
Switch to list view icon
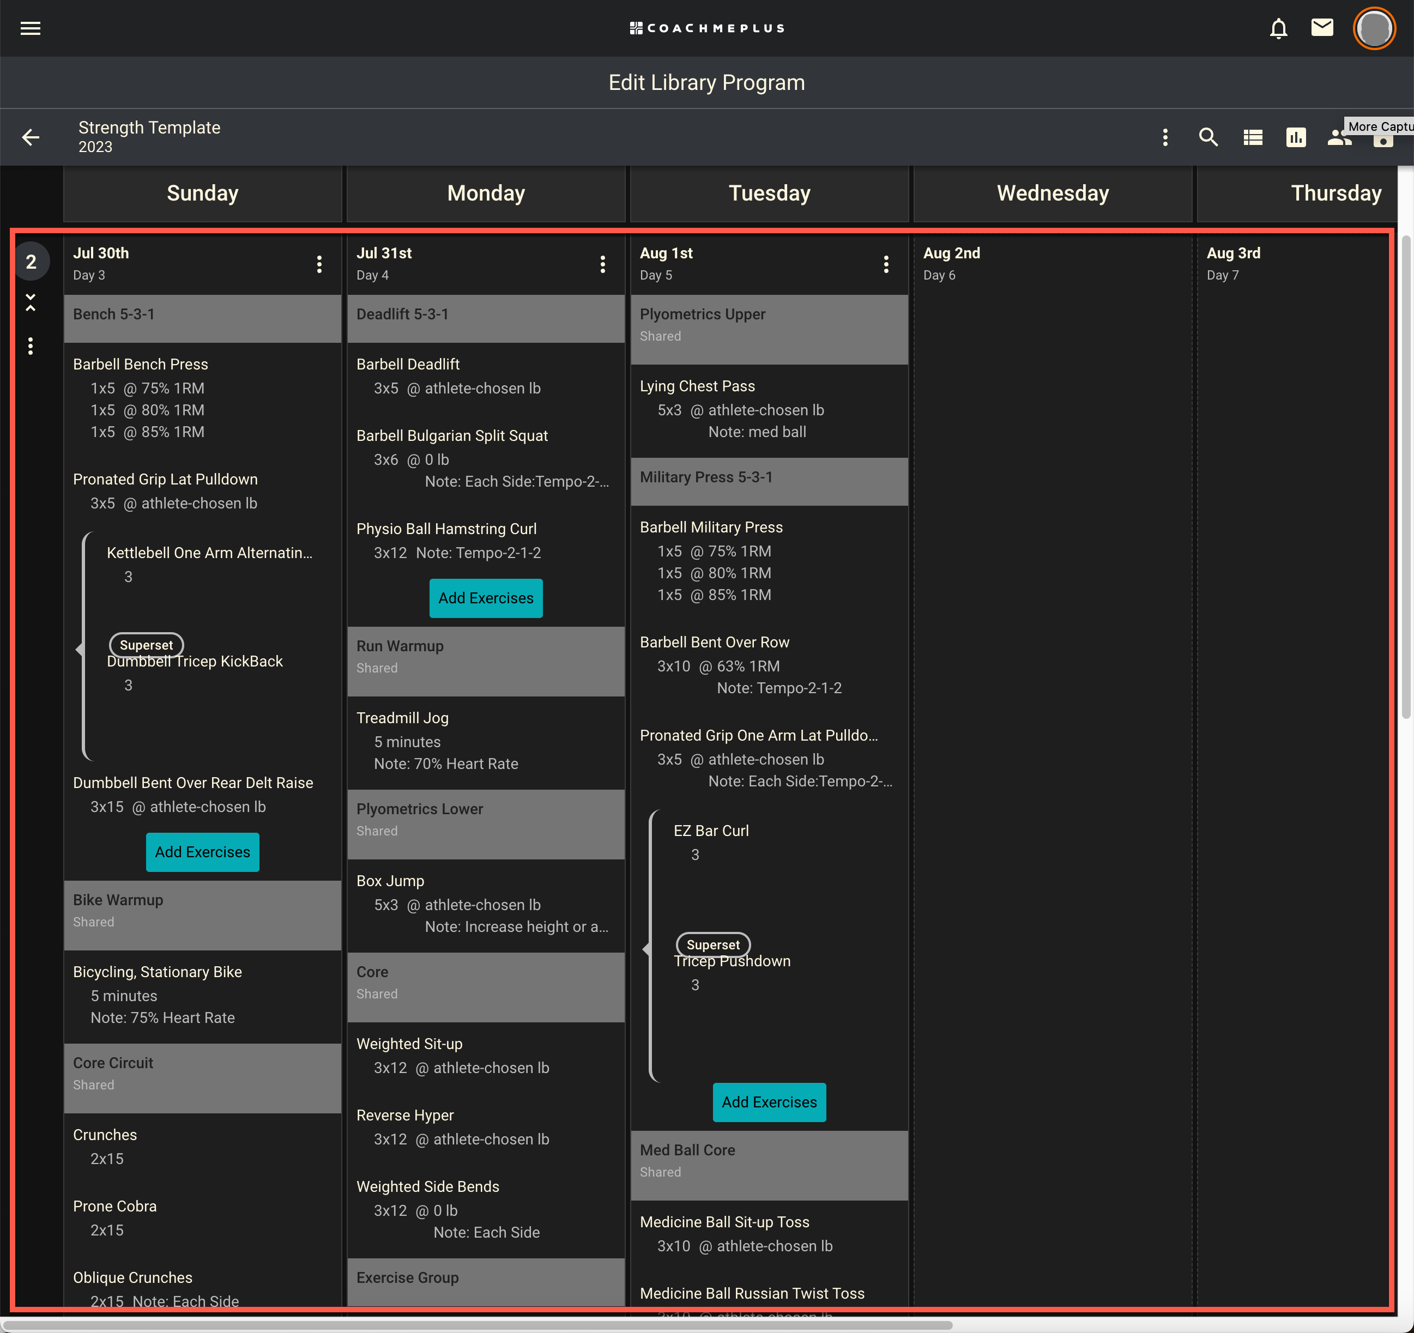pyautogui.click(x=1253, y=137)
